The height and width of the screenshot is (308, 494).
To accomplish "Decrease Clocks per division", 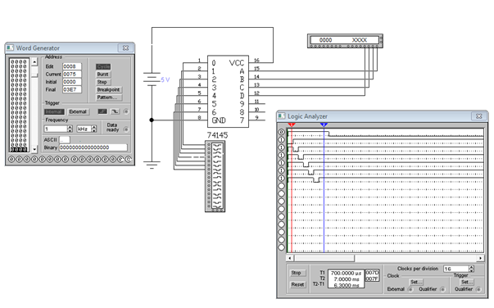I will click(x=471, y=270).
